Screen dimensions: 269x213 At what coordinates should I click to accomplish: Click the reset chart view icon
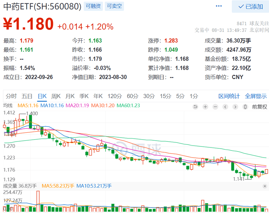(x=195, y=107)
